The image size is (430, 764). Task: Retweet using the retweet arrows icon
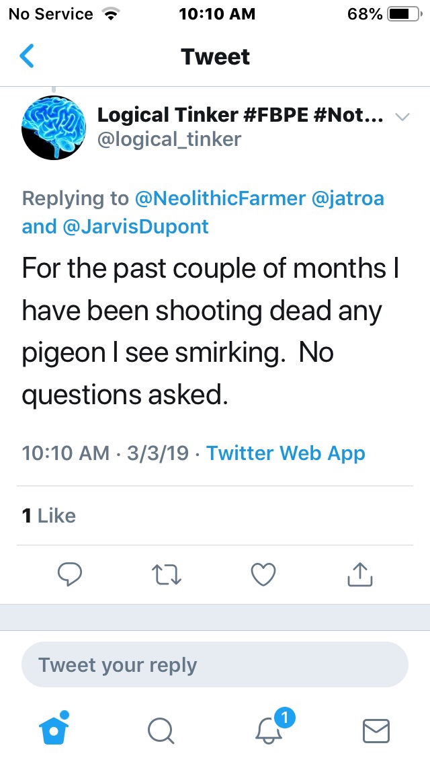(x=167, y=574)
